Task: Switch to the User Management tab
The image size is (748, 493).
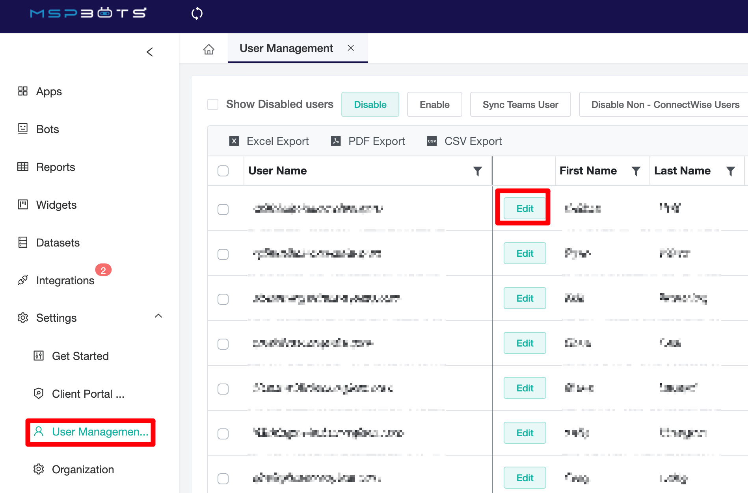Action: (287, 48)
